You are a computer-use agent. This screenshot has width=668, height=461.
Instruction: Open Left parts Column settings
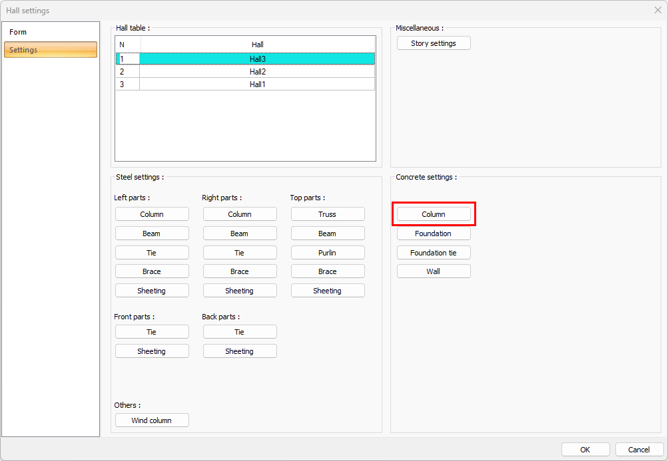[152, 214]
